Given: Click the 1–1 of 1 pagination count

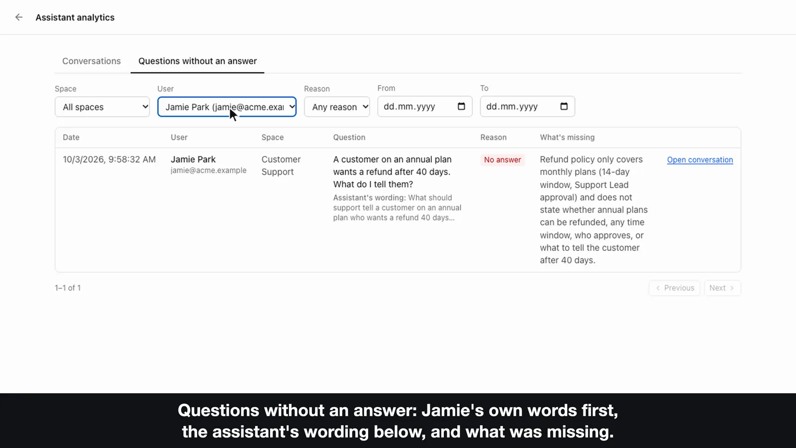Looking at the screenshot, I should (68, 288).
